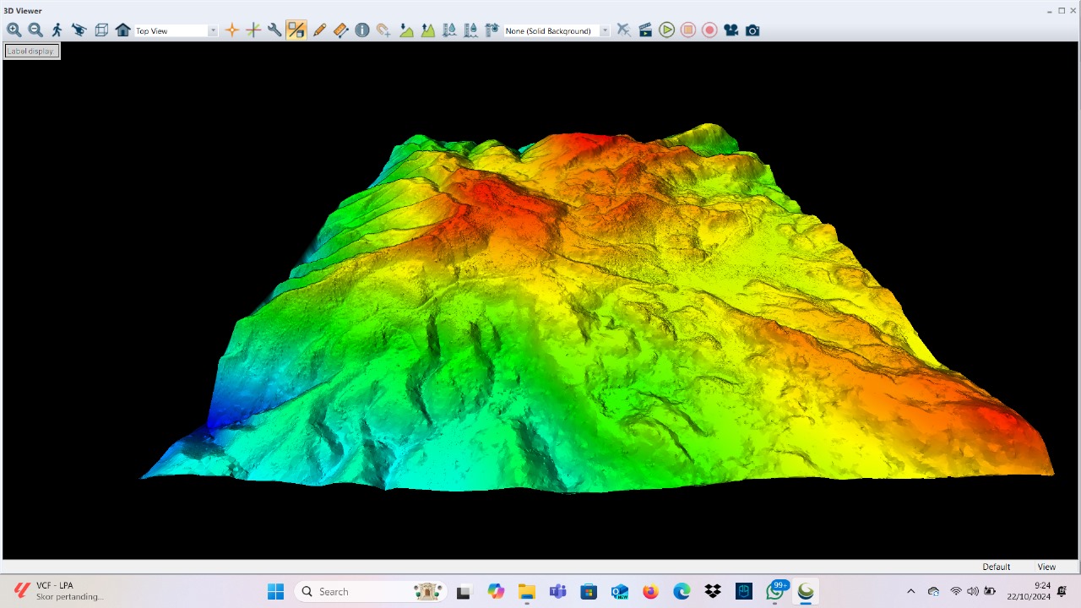Open File Explorer from the taskbar

(x=526, y=592)
